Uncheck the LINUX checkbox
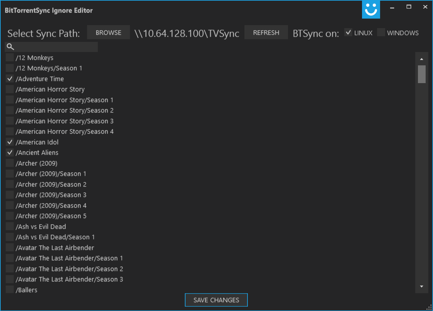The height and width of the screenshot is (311, 433). tap(348, 33)
